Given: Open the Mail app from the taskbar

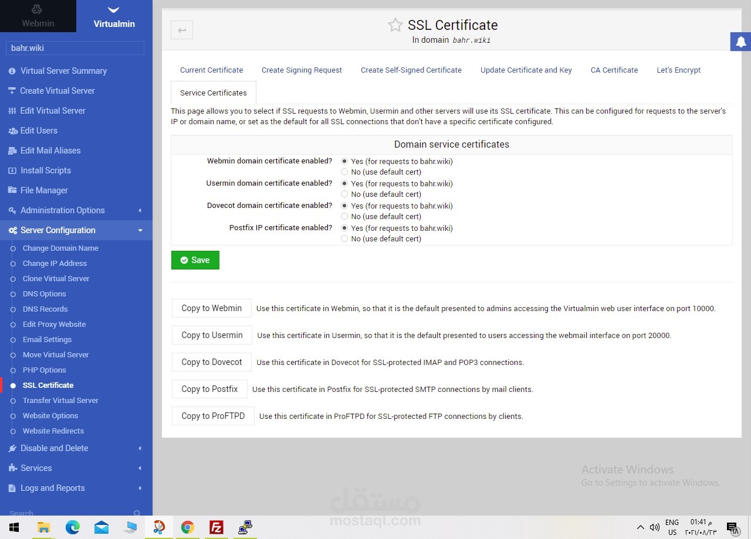Looking at the screenshot, I should click(101, 527).
